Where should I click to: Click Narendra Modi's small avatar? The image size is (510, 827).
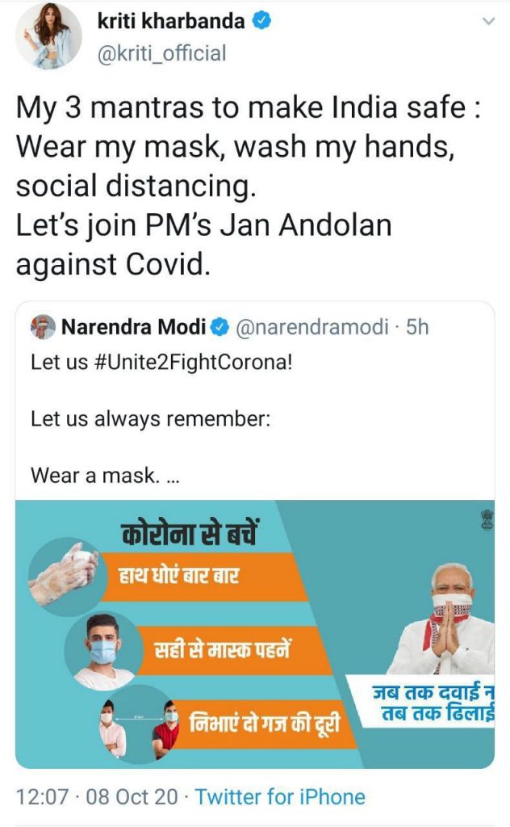click(x=43, y=327)
